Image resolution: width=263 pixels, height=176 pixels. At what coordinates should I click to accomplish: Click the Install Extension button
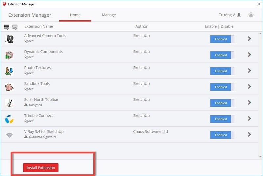(x=41, y=168)
